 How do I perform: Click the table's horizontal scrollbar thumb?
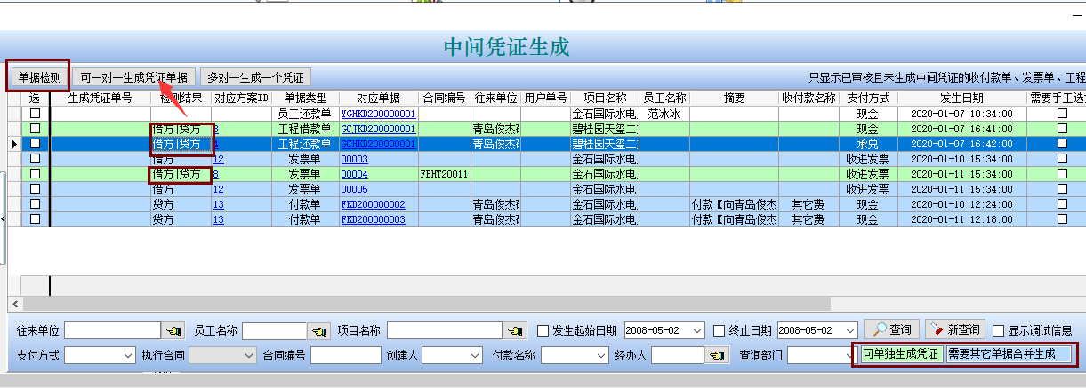[x=427, y=304]
